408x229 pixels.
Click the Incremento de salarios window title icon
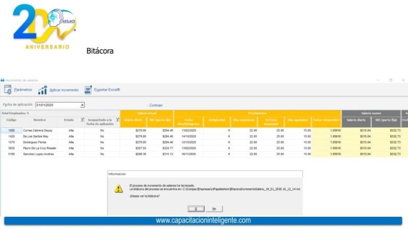point(3,80)
